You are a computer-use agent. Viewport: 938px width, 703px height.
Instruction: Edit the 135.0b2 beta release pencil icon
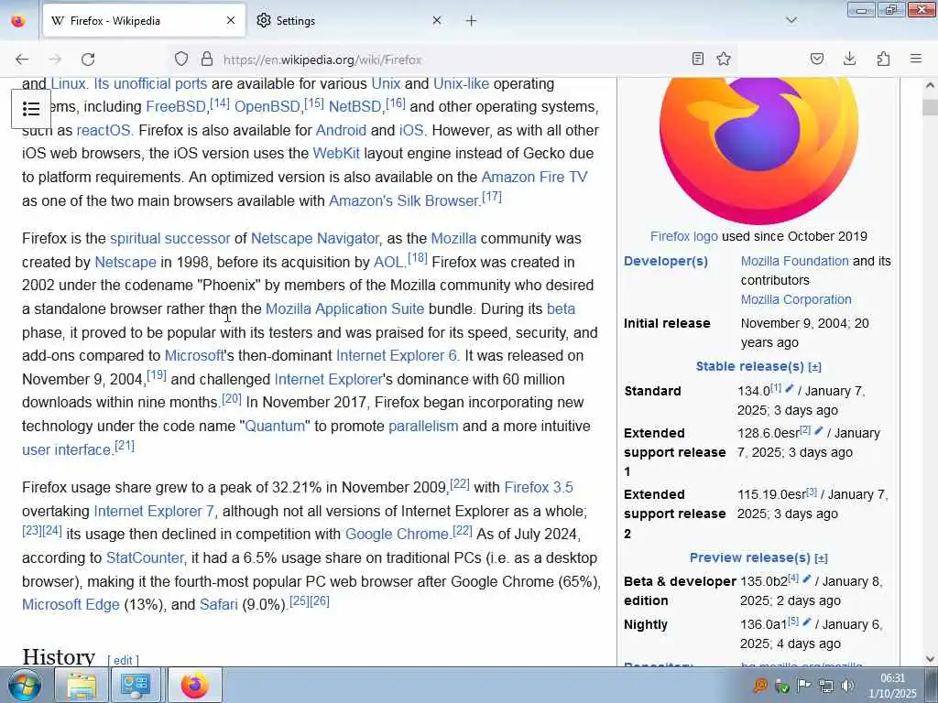[x=806, y=579]
